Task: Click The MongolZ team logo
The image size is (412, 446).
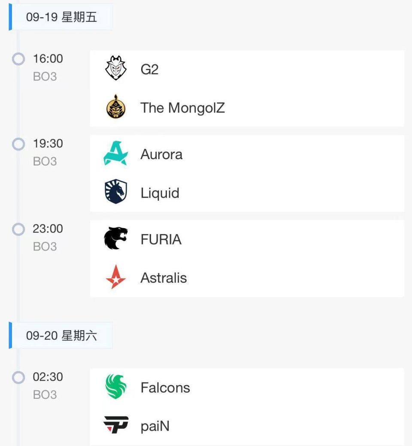Action: [115, 107]
